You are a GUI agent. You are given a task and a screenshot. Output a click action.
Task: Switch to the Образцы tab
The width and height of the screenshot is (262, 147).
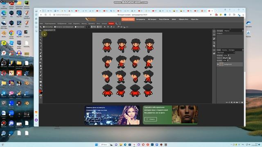227,31
